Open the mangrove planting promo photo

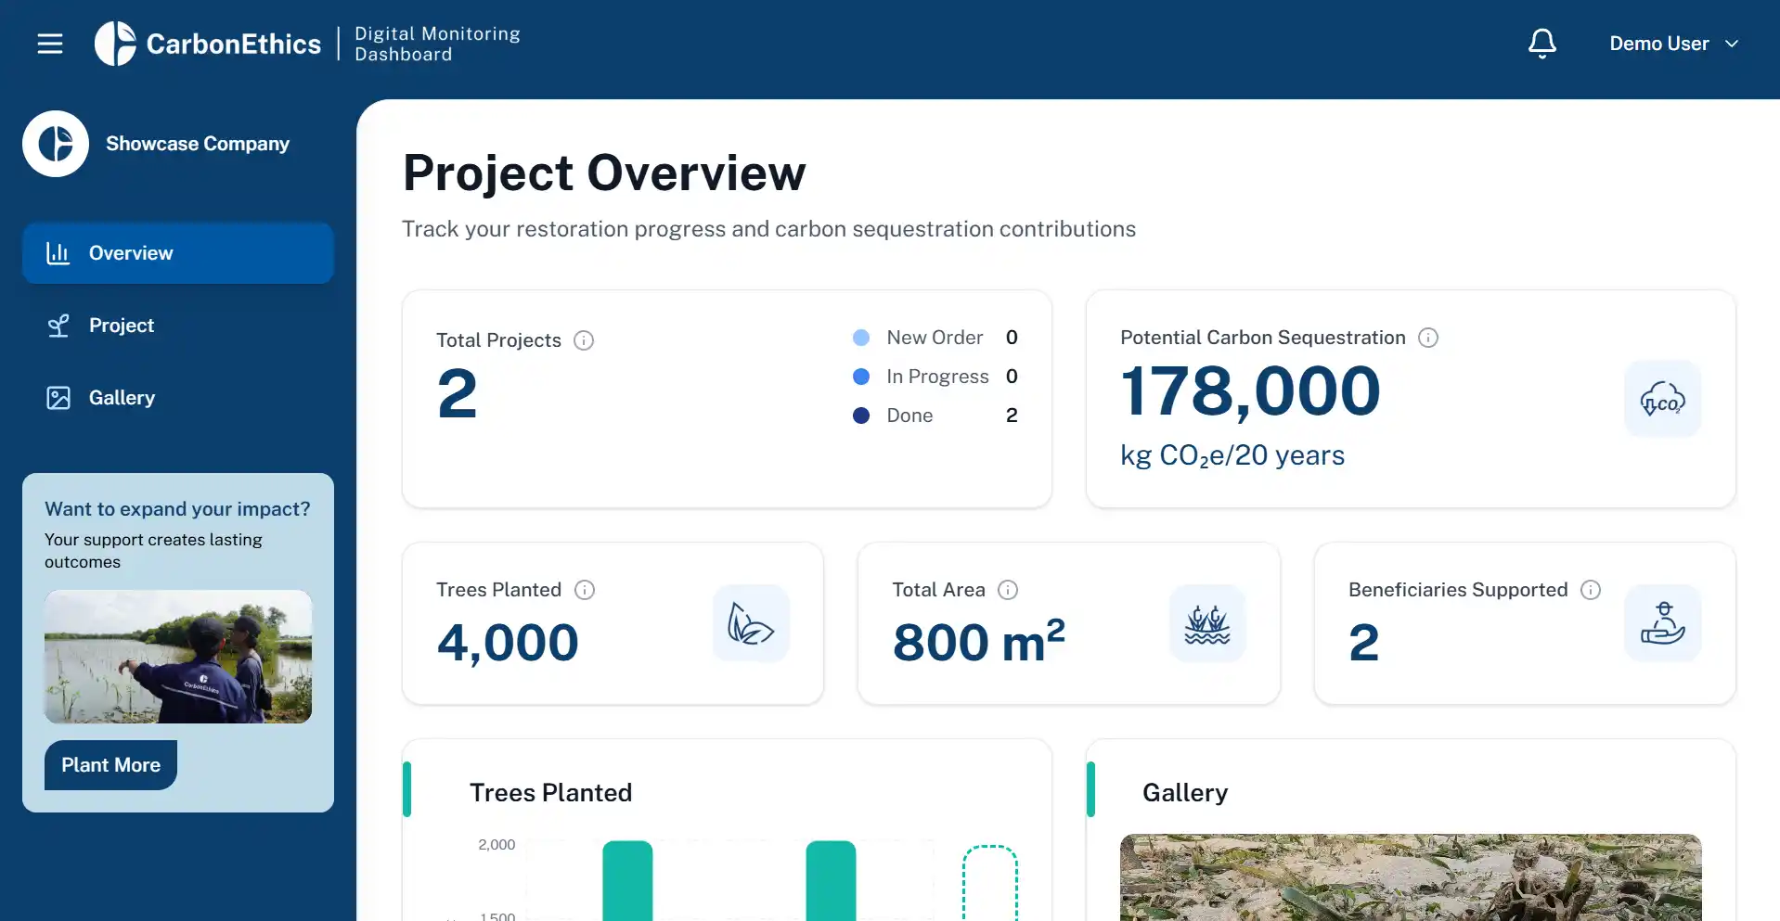point(178,657)
